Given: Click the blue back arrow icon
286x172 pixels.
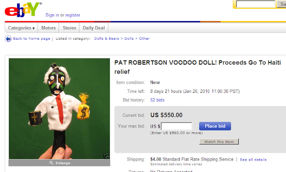Looking at the screenshot, I should (x=8, y=39).
